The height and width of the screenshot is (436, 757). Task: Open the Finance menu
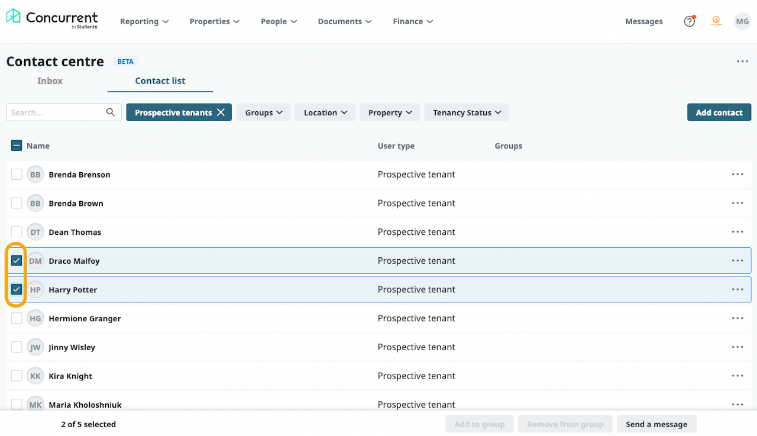413,21
